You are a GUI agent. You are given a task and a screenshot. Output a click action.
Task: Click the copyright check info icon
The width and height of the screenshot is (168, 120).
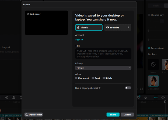(x=100, y=88)
